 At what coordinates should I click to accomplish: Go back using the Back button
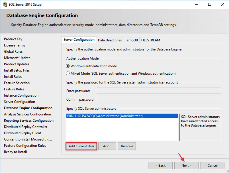pos(160,165)
